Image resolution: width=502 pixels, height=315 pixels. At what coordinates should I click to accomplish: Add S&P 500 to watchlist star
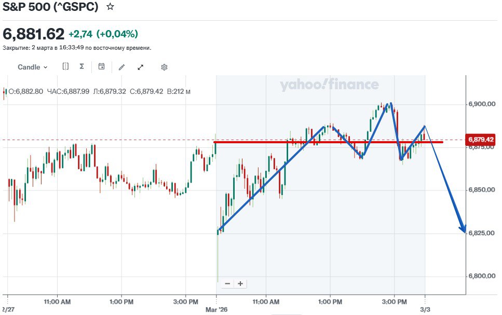coord(110,7)
